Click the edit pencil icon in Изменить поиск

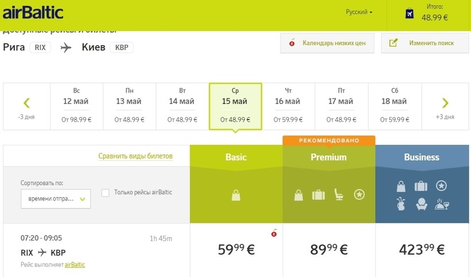pos(393,43)
